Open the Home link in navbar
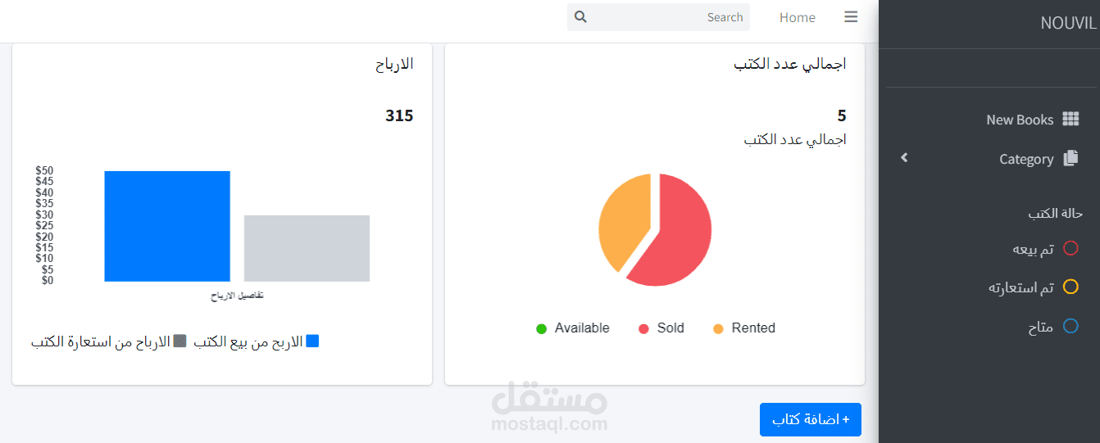Image resolution: width=1100 pixels, height=443 pixels. click(797, 17)
